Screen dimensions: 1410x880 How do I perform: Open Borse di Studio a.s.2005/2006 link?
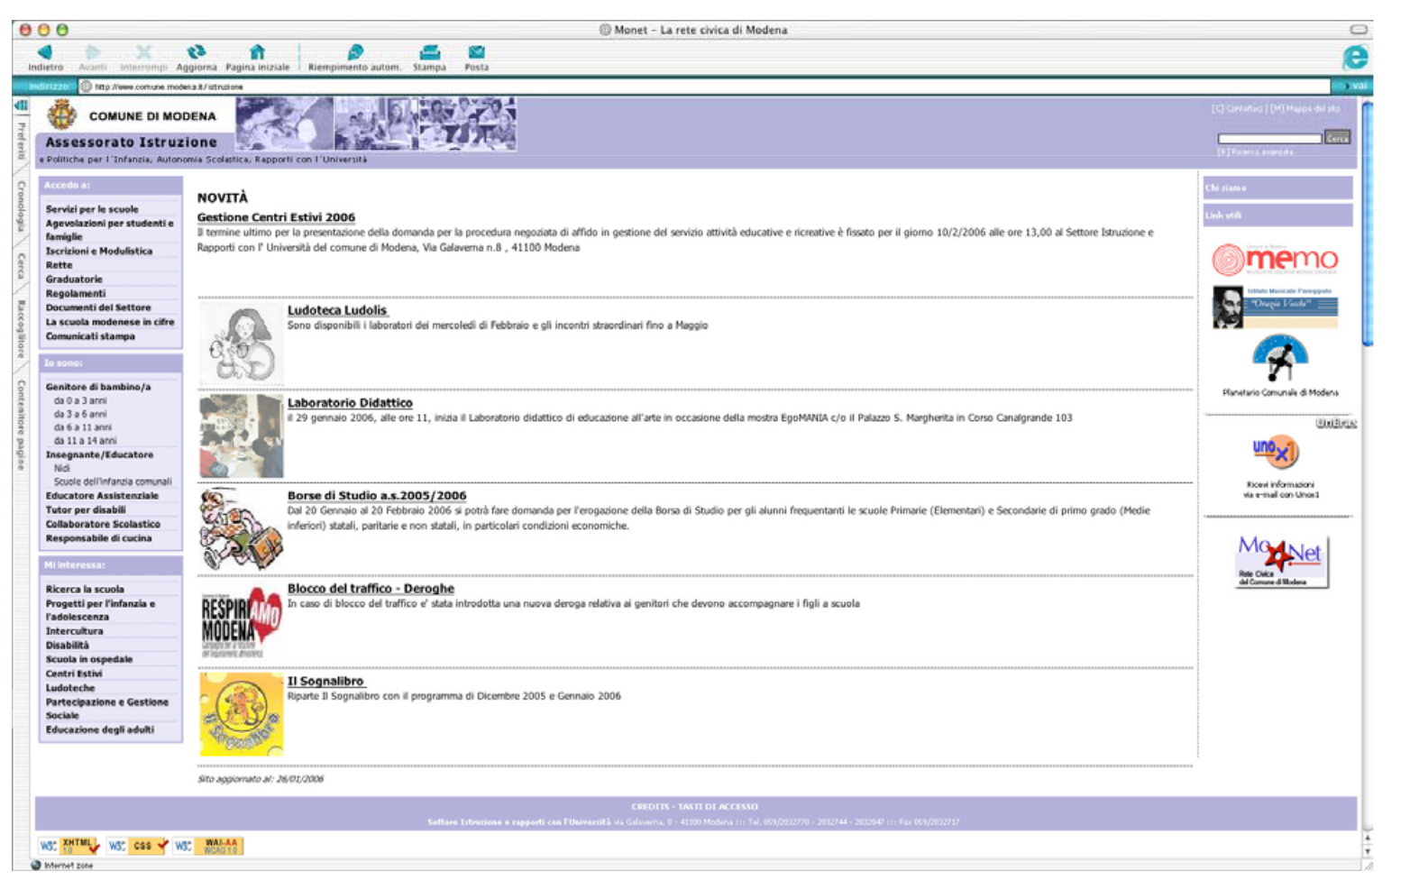(376, 496)
